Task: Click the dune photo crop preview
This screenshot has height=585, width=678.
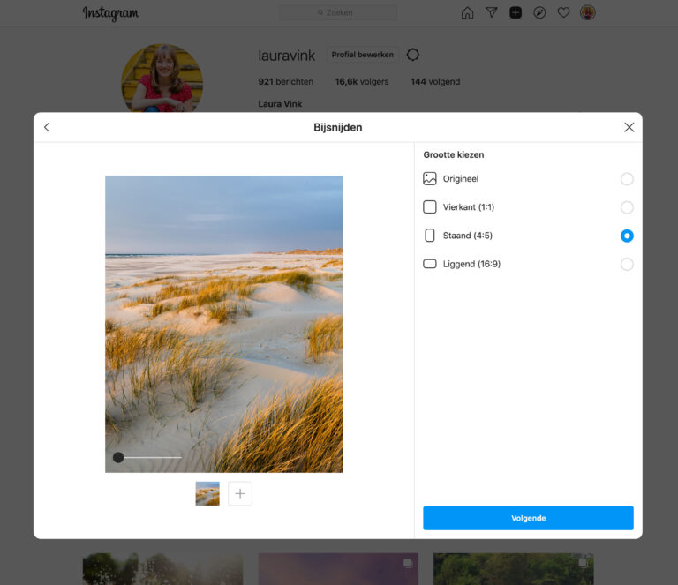Action: click(x=224, y=324)
